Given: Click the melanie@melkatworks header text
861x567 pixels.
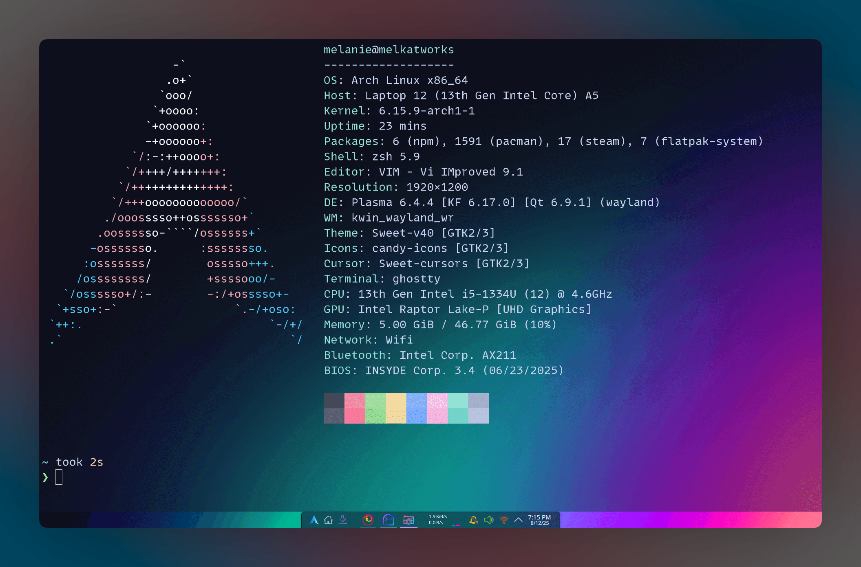Looking at the screenshot, I should coord(389,50).
